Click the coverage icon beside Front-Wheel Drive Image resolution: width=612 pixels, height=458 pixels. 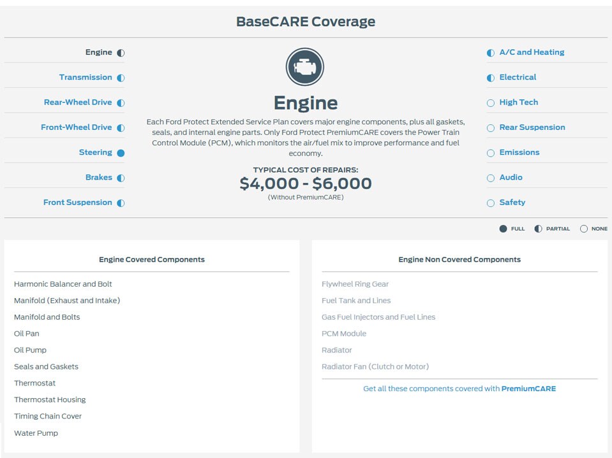click(121, 128)
